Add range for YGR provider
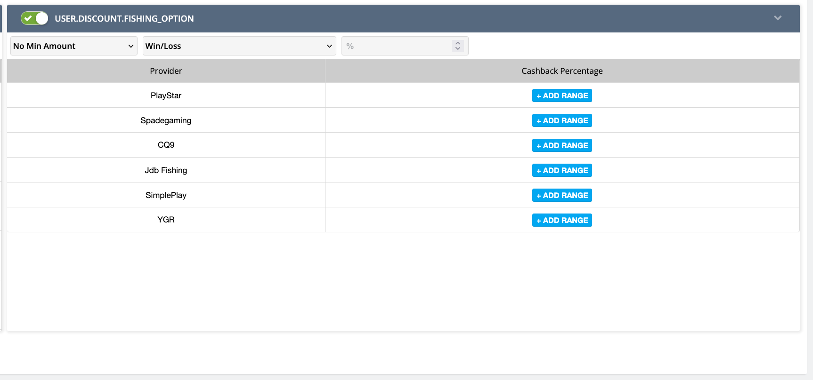Screen dimensions: 813x380 [x=562, y=220]
